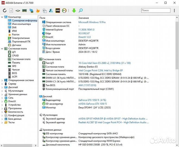179x147 pixels.
Task: Click the green download arrow icon
Action: tap(74, 11)
